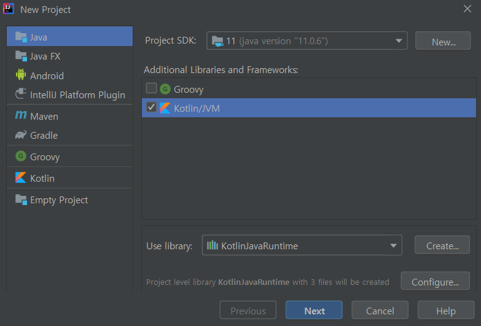Enable the Groovy framework checkbox
Screen dimensions: 481x326
(151, 88)
